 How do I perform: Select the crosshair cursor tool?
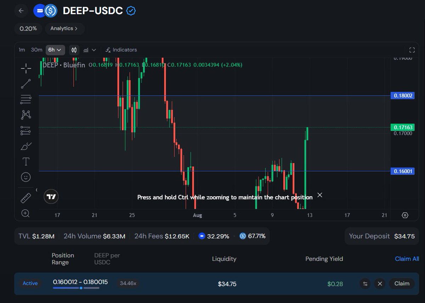[x=25, y=69]
